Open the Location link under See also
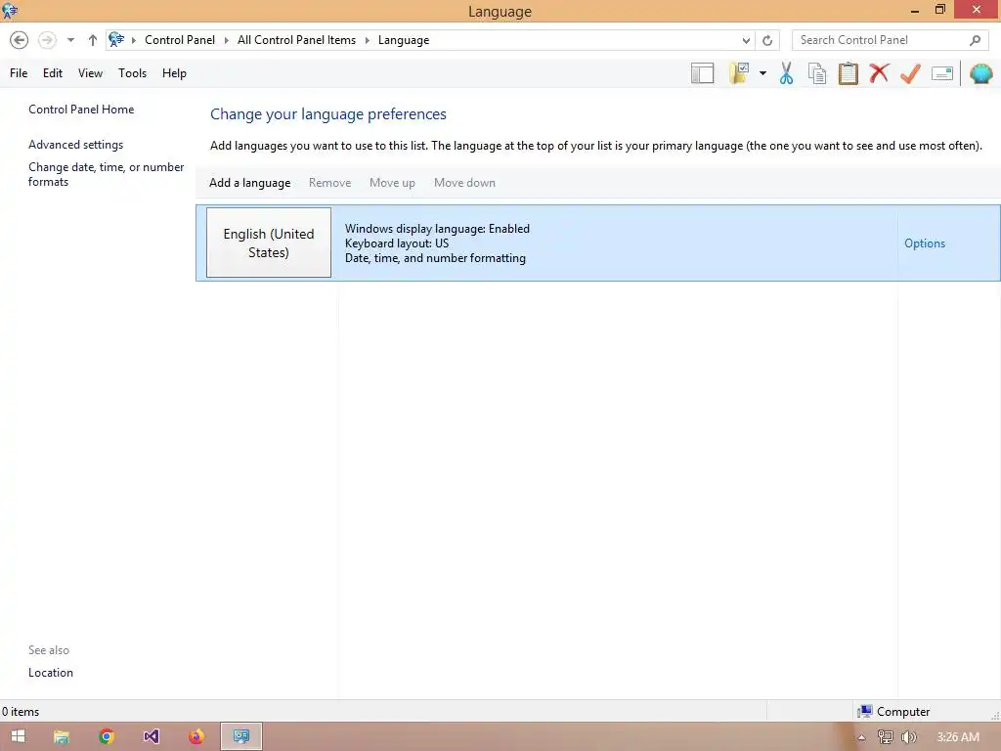Image resolution: width=1001 pixels, height=751 pixels. tap(51, 673)
